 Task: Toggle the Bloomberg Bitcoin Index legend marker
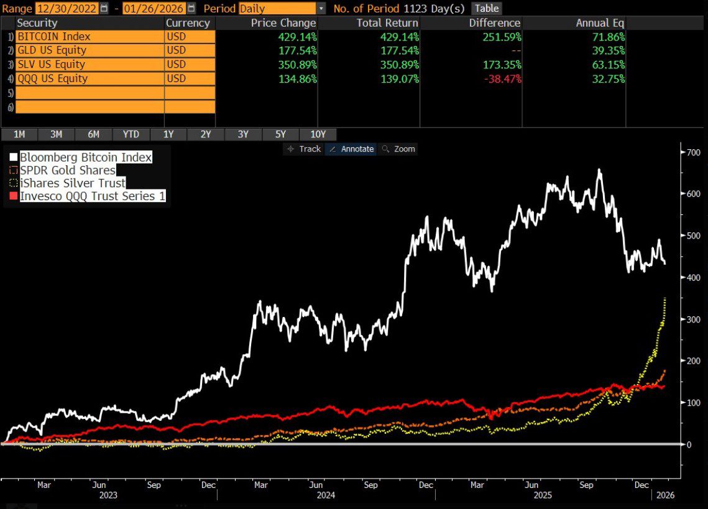pyautogui.click(x=12, y=157)
